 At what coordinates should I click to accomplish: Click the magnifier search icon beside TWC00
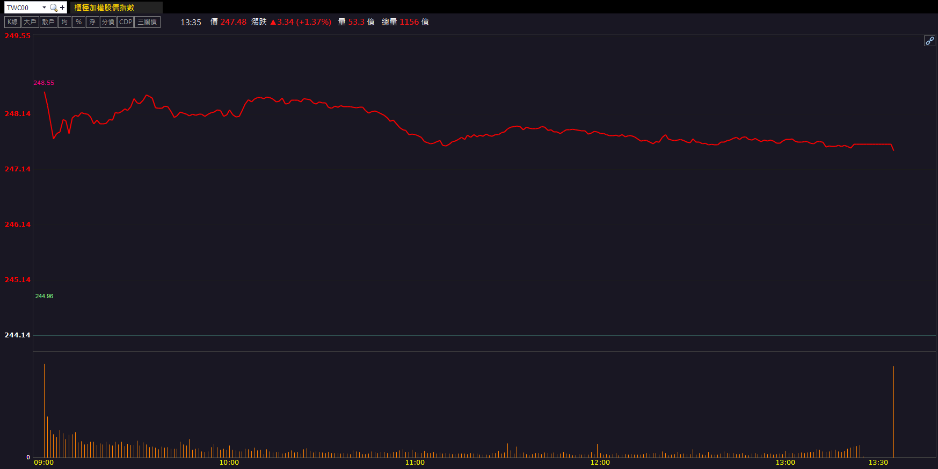click(x=53, y=8)
